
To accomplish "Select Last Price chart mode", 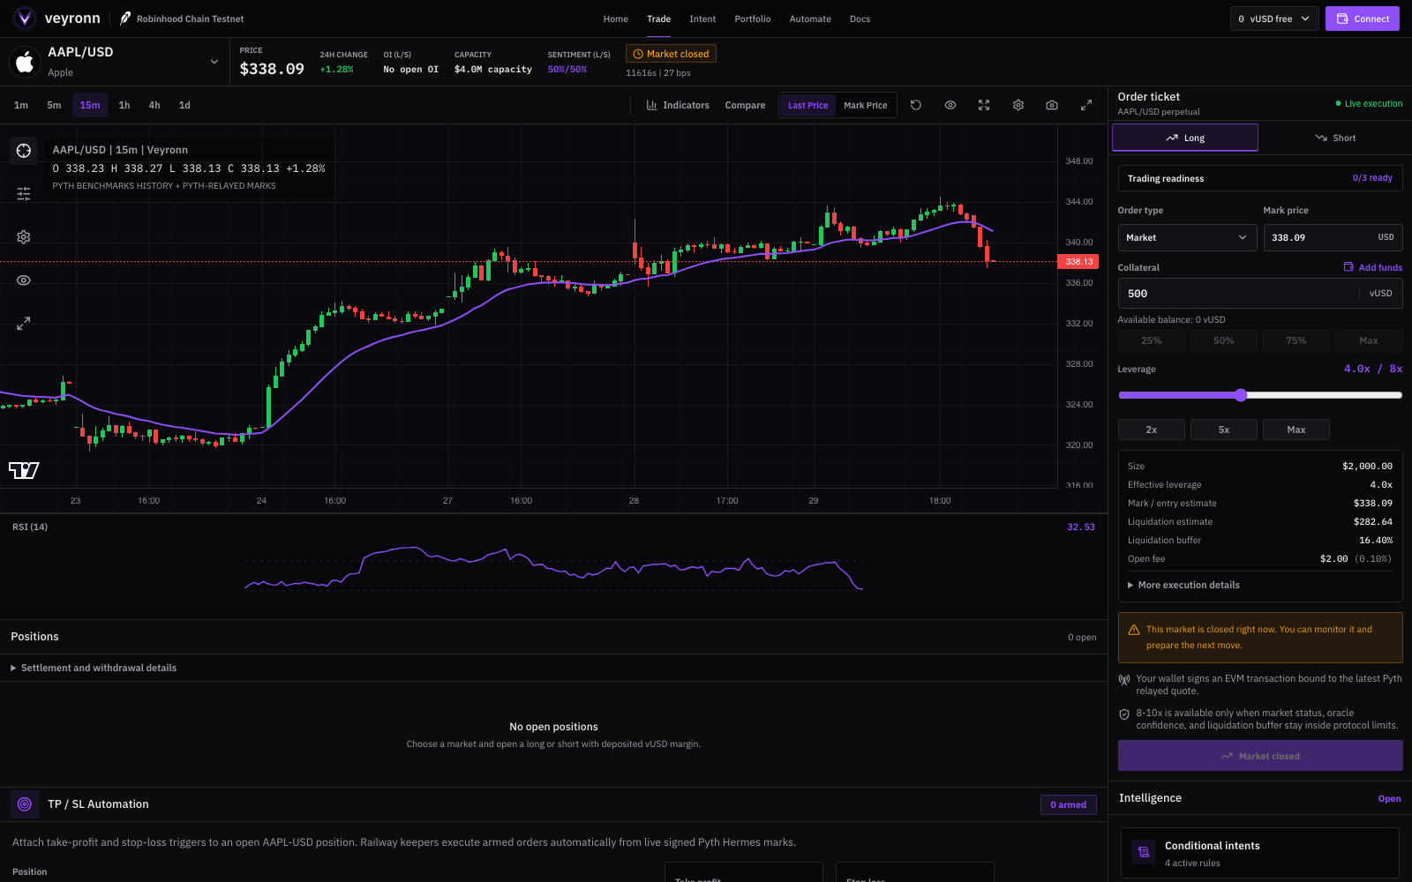I will tap(807, 105).
